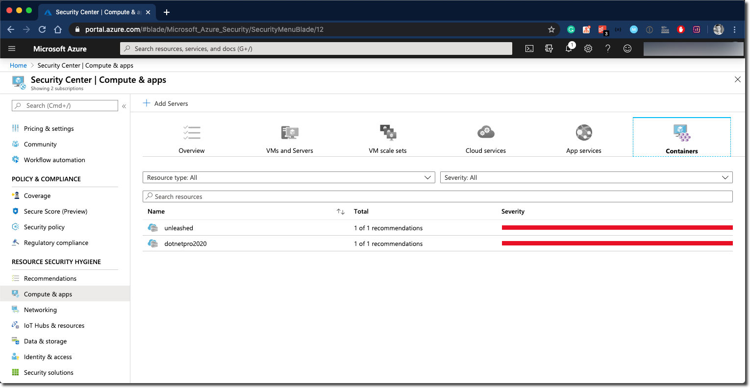The image size is (750, 388).
Task: Select the VMs and Servers icon
Action: (x=289, y=132)
